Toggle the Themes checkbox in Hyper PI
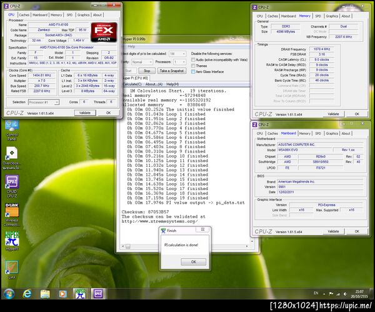Screen dimensions: 375x312 193,66
